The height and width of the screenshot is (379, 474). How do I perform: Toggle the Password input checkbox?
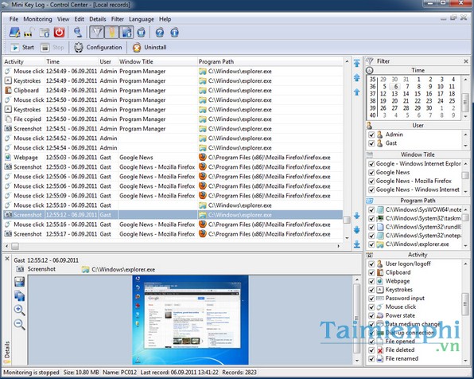tap(371, 299)
